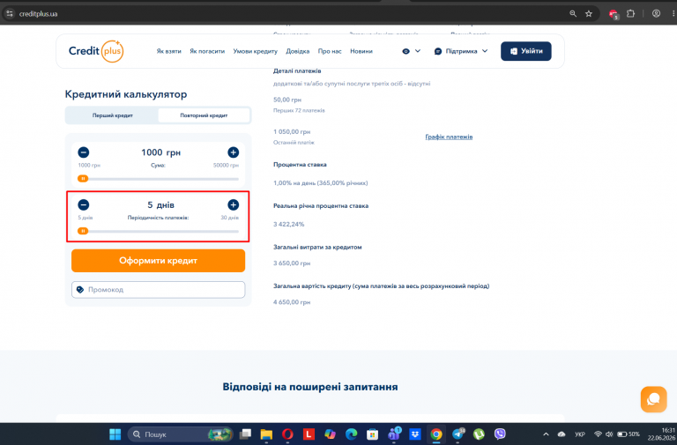Click the 4 650,00 грн total cost value

click(292, 302)
